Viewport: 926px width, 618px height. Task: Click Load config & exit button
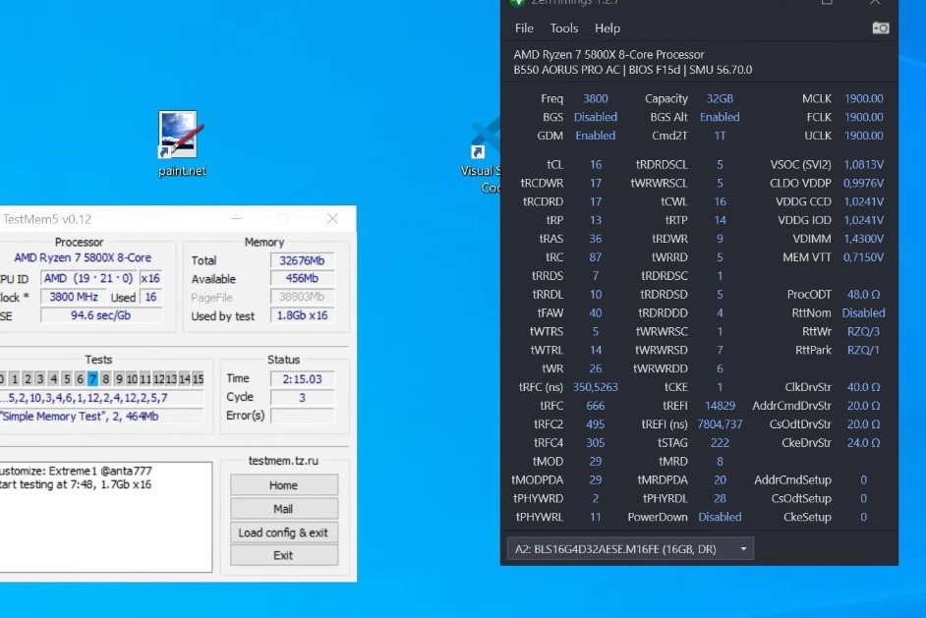(283, 533)
